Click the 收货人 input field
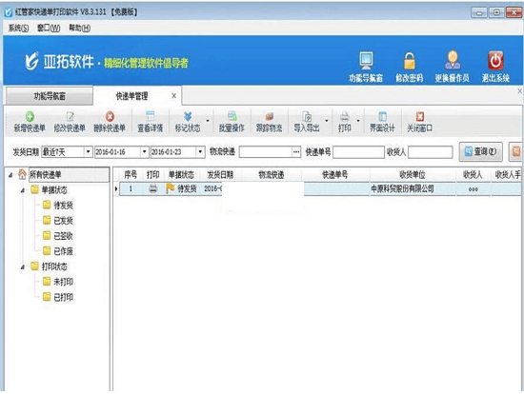This screenshot has width=524, height=394. [x=431, y=152]
